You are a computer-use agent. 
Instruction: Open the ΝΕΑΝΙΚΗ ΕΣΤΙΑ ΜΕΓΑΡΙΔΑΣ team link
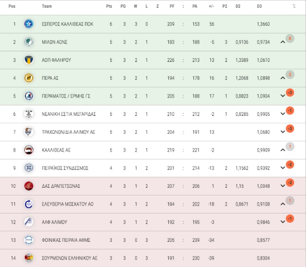click(69, 114)
